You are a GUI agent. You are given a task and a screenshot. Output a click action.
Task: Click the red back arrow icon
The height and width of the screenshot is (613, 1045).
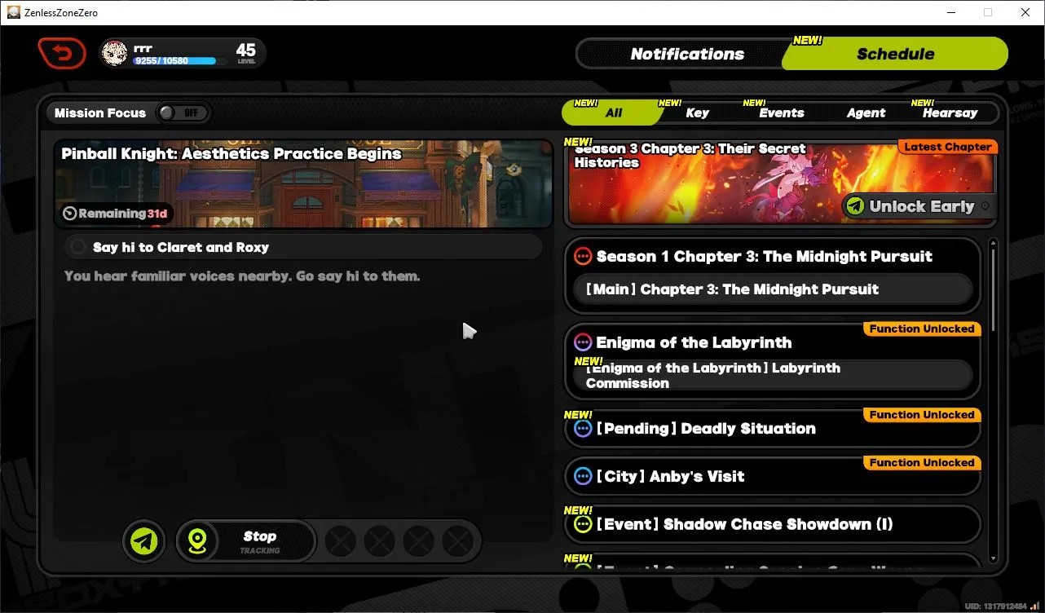click(62, 54)
